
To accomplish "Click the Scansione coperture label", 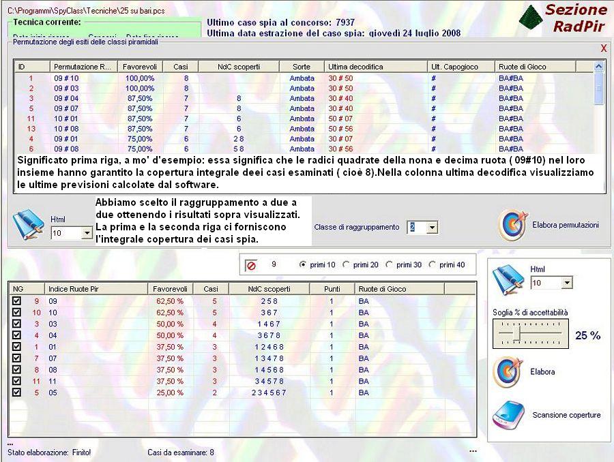I will [x=566, y=415].
